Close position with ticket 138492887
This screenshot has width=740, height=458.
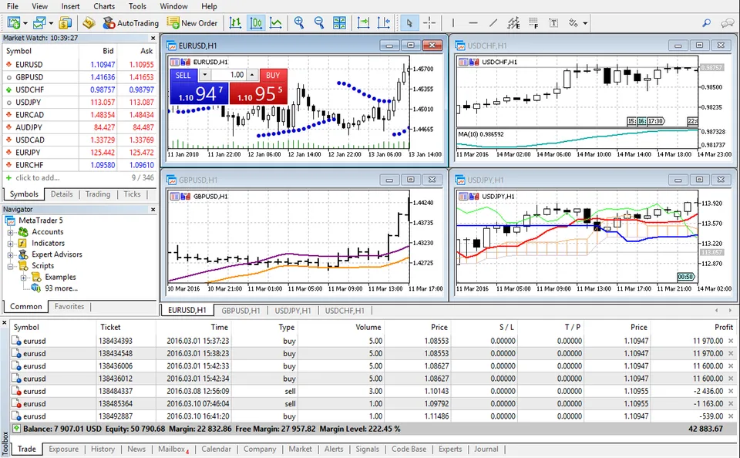(731, 416)
